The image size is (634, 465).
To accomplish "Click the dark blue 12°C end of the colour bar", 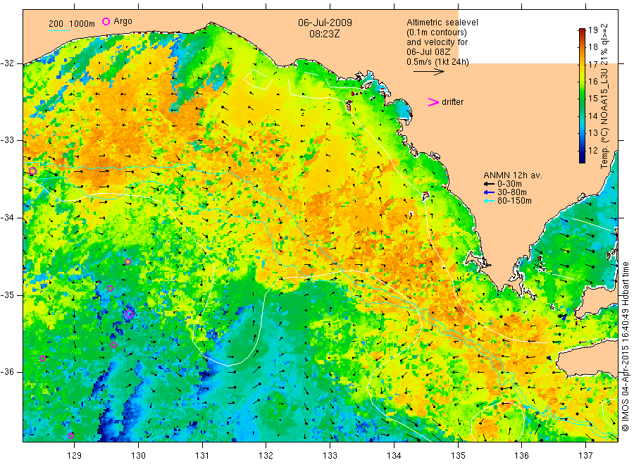I will click(582, 158).
